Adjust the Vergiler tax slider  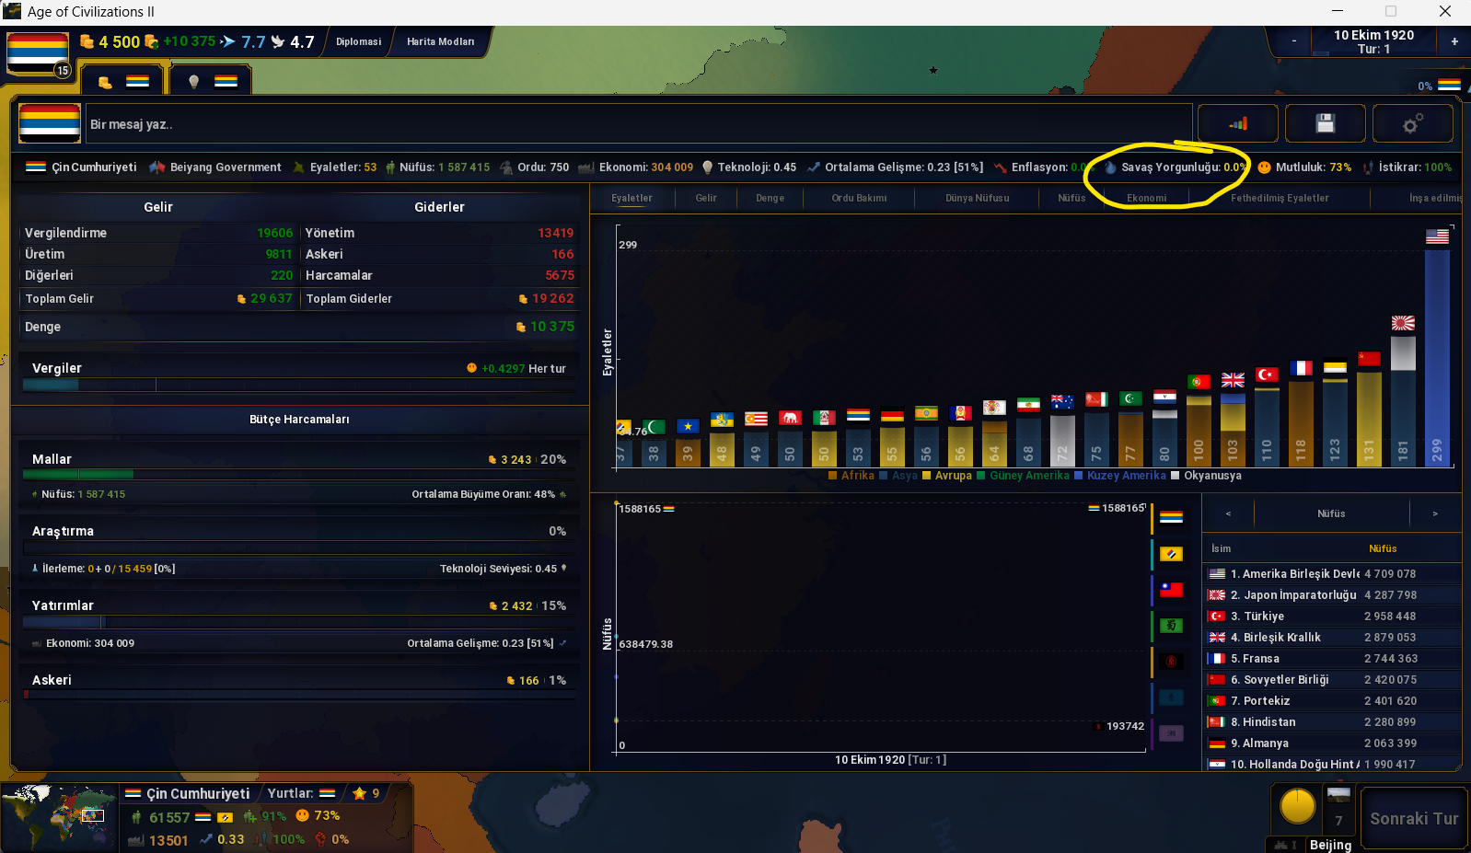(x=299, y=385)
